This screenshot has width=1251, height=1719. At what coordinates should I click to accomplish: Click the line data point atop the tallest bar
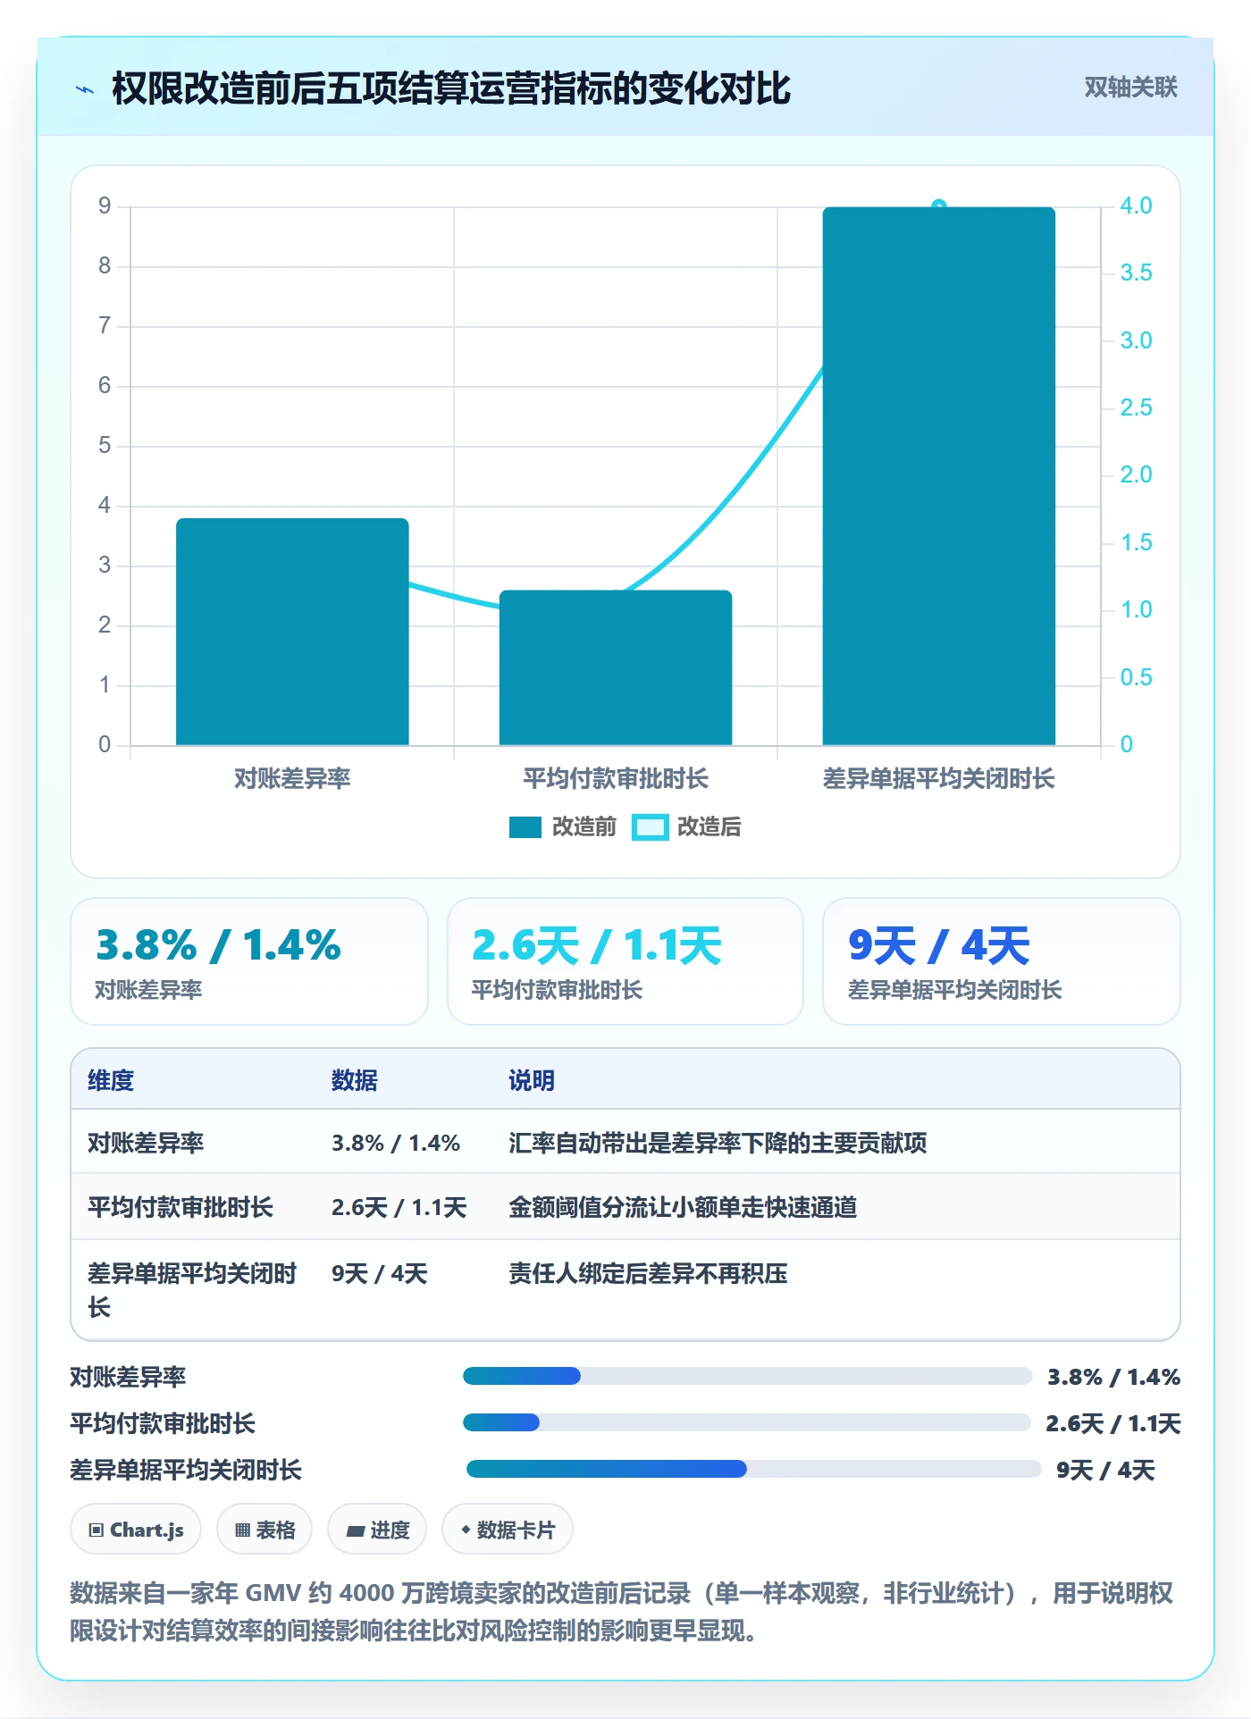click(x=939, y=205)
